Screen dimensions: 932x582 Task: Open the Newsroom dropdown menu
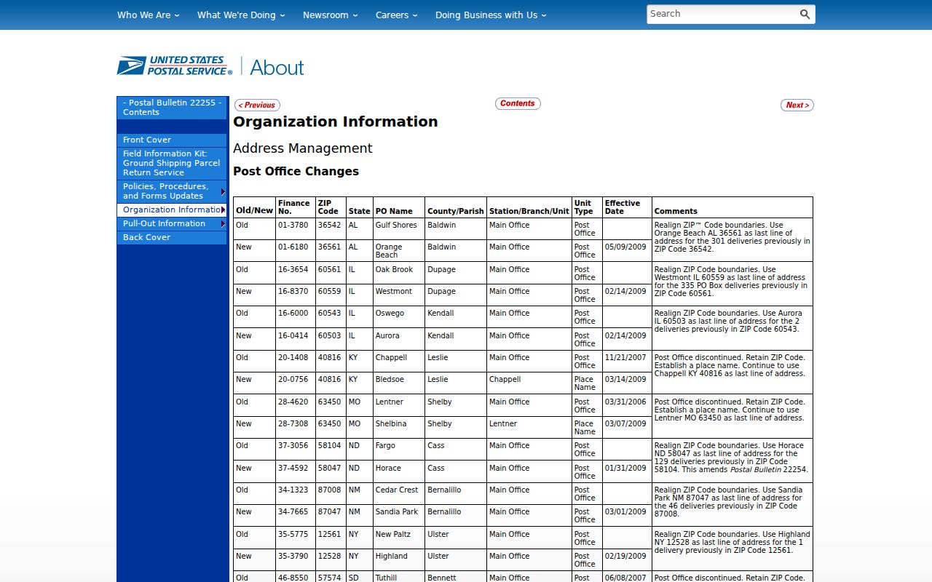[x=331, y=15]
